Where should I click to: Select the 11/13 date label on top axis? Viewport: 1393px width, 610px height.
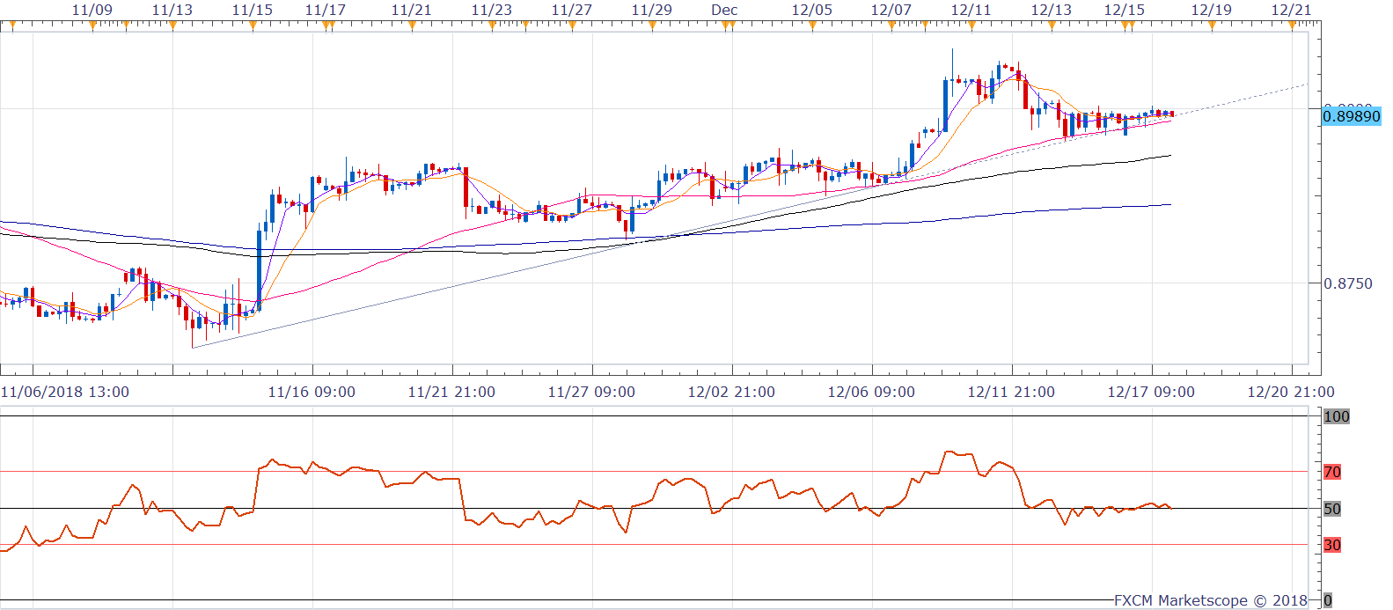pyautogui.click(x=172, y=10)
